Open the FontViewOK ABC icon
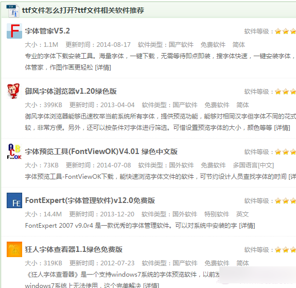The width and height of the screenshot is (296, 288). (x=14, y=151)
